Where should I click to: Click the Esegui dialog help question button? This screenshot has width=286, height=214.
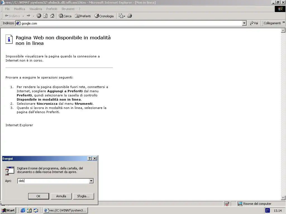coord(89,159)
